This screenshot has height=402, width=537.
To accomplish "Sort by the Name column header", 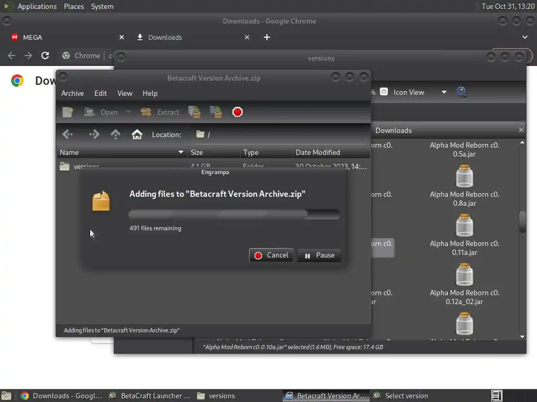I will point(122,152).
